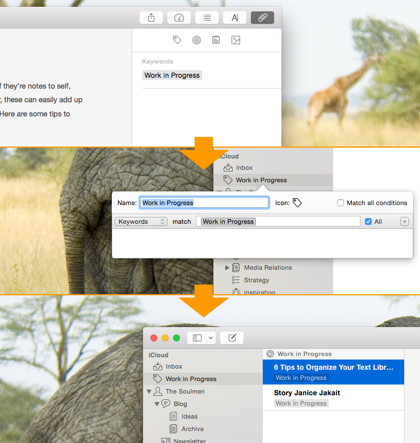Collapse the Blog group
This screenshot has height=443, width=420.
coord(157,404)
